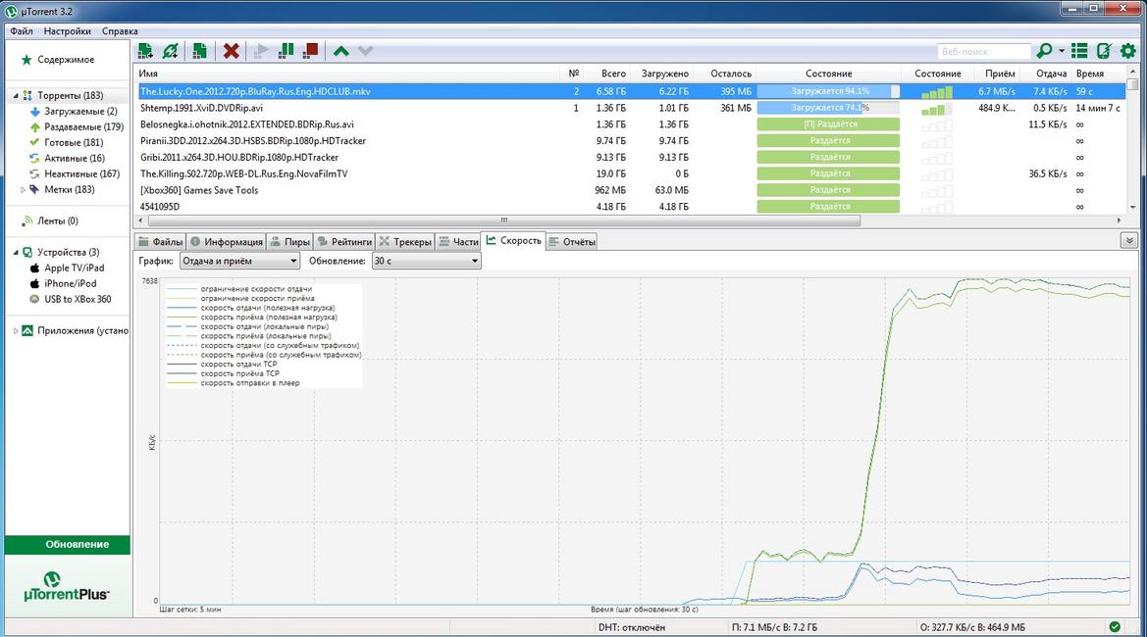The height and width of the screenshot is (637, 1147).
Task: Select Раздаваемые (179) category
Action: [x=83, y=127]
